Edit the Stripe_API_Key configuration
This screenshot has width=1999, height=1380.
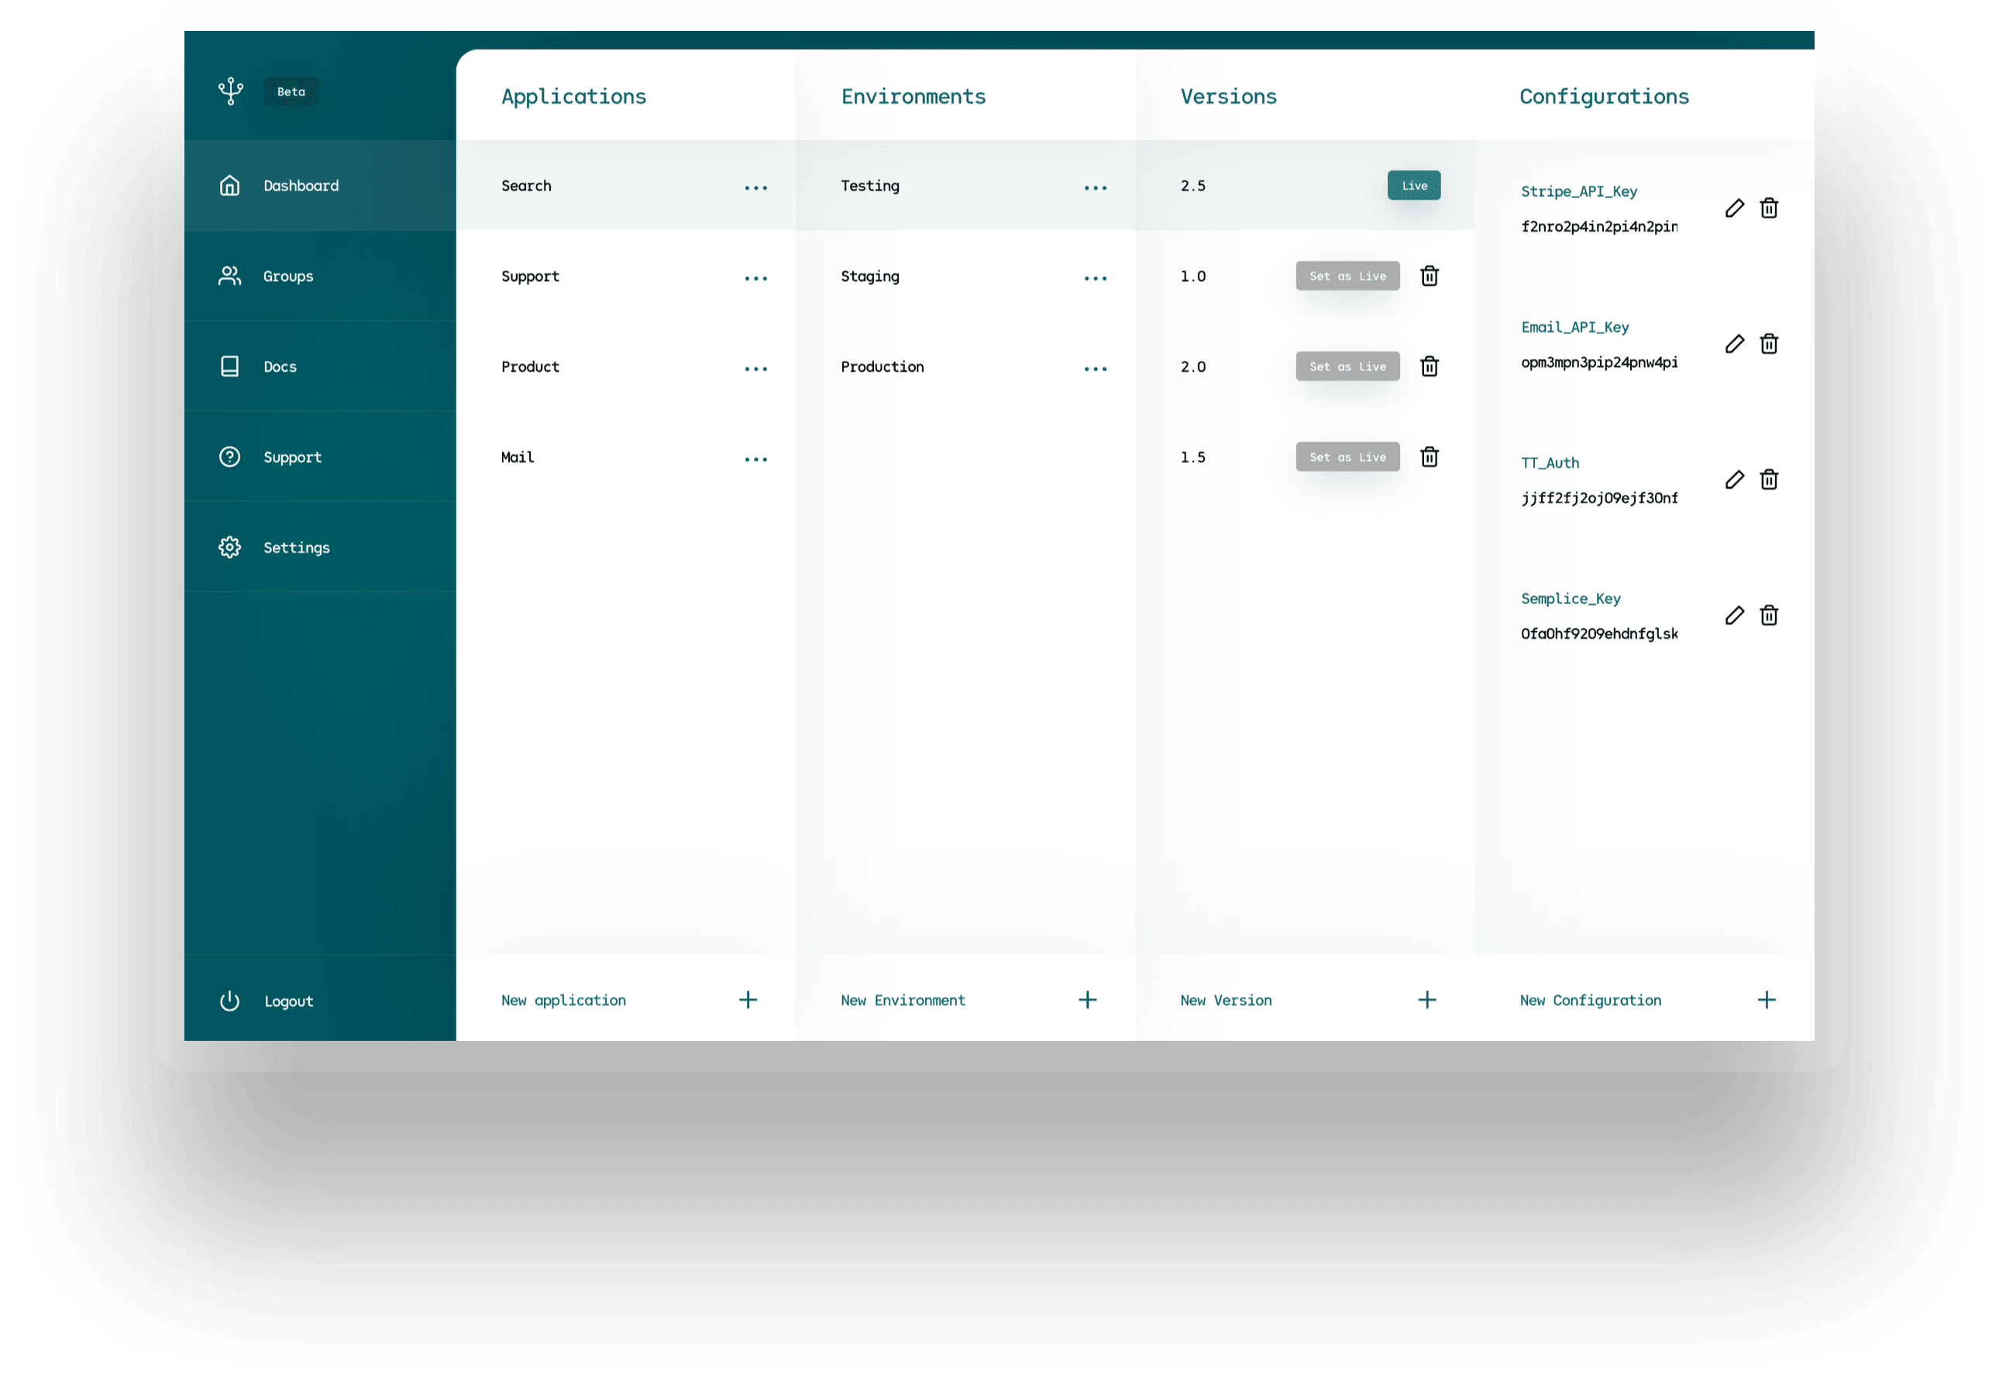(x=1734, y=208)
